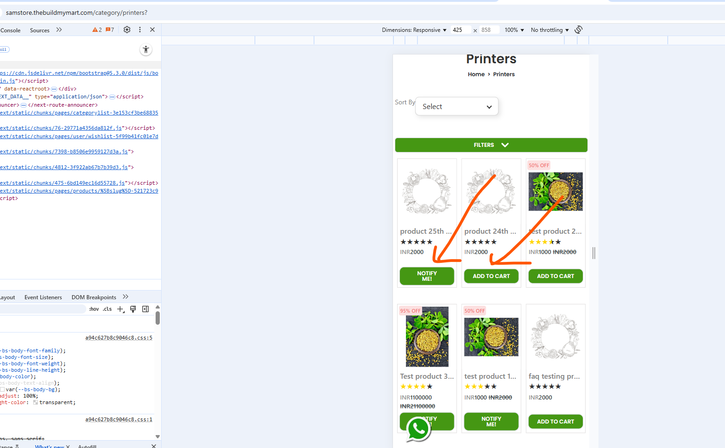The height and width of the screenshot is (448, 725).
Task: Open the accessibility tree view button
Action: (x=146, y=50)
